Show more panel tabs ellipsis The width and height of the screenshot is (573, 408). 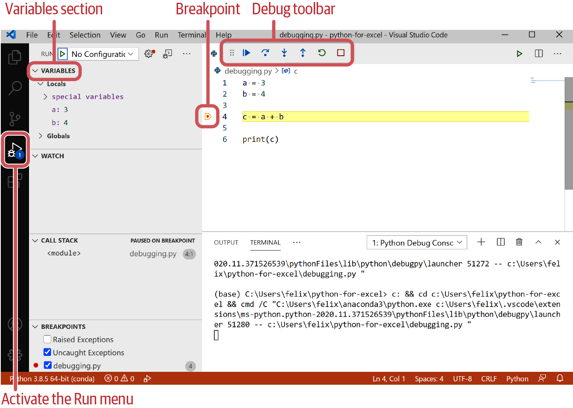(x=297, y=243)
